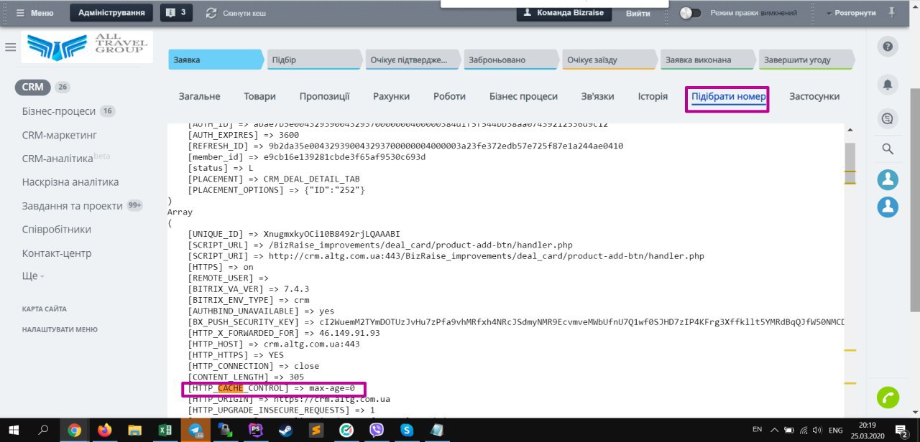This screenshot has height=442, width=920.
Task: Select Очікує підтвердження stage
Action: click(x=413, y=60)
